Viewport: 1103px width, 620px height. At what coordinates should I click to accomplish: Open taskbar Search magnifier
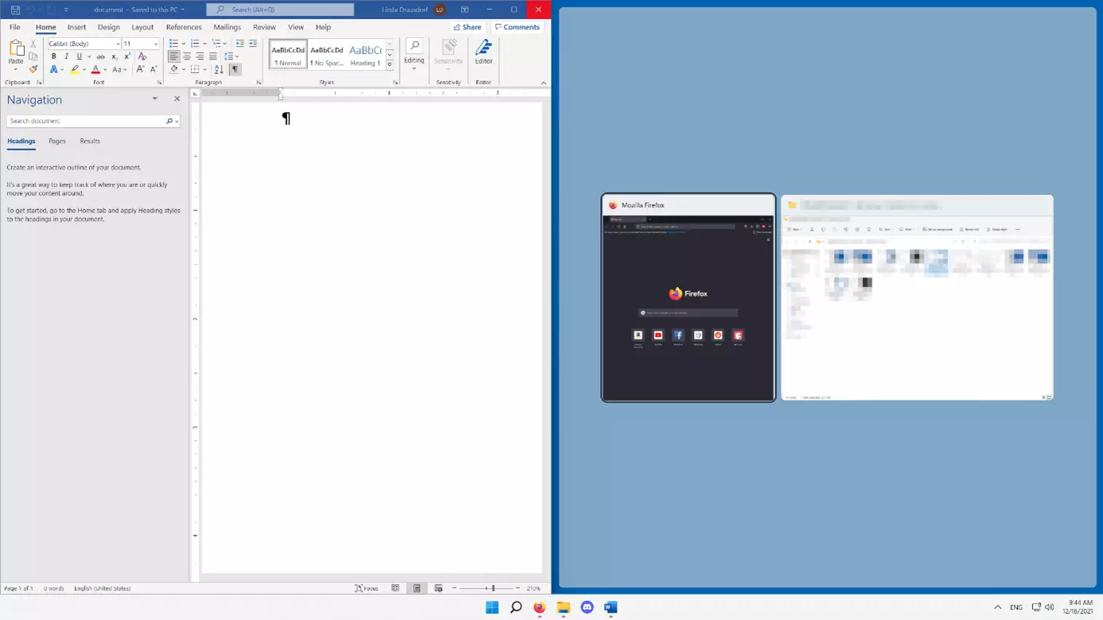516,607
